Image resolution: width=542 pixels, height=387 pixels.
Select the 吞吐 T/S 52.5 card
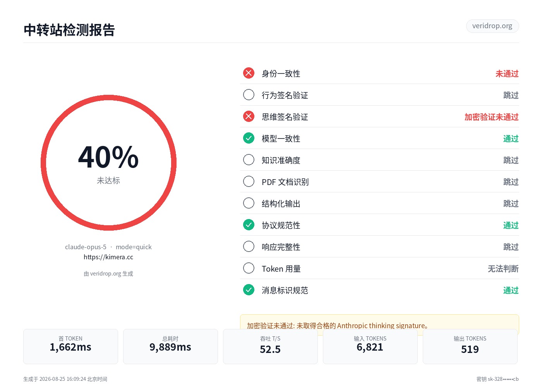pos(270,346)
